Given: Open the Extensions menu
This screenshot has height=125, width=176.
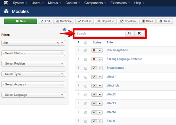Looking at the screenshot, I should tap(120, 3).
